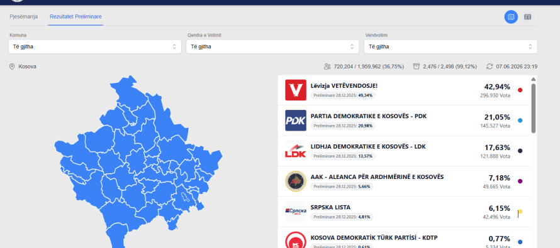Click the 07.06.2026 23:19 timestamp

pyautogui.click(x=517, y=67)
